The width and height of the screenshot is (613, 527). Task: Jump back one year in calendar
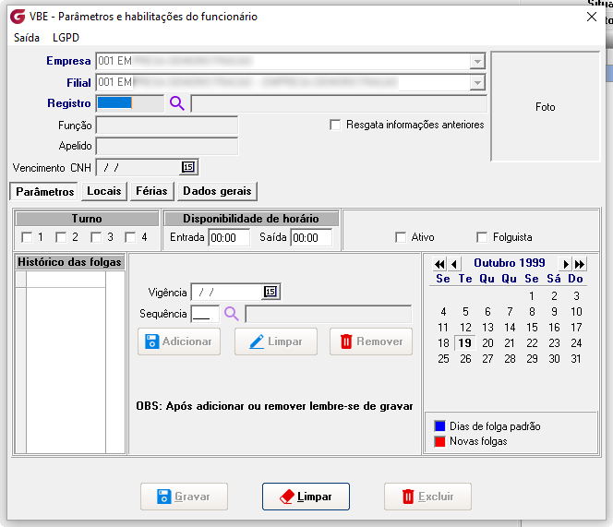[x=439, y=264]
